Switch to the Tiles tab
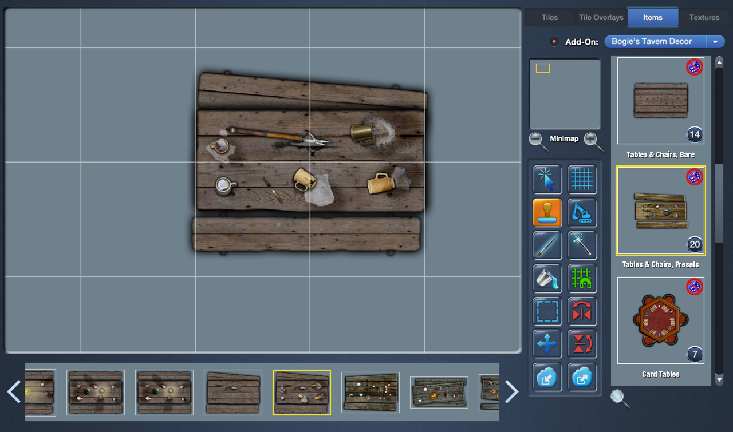The image size is (733, 432). coord(549,17)
